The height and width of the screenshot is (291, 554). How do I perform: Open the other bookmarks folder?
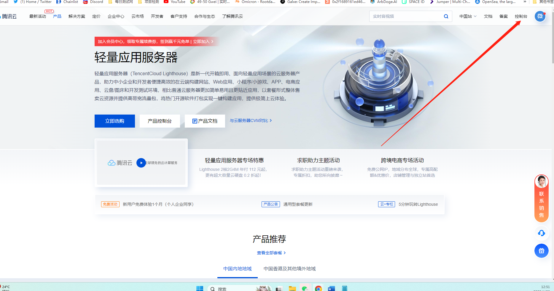tap(543, 2)
